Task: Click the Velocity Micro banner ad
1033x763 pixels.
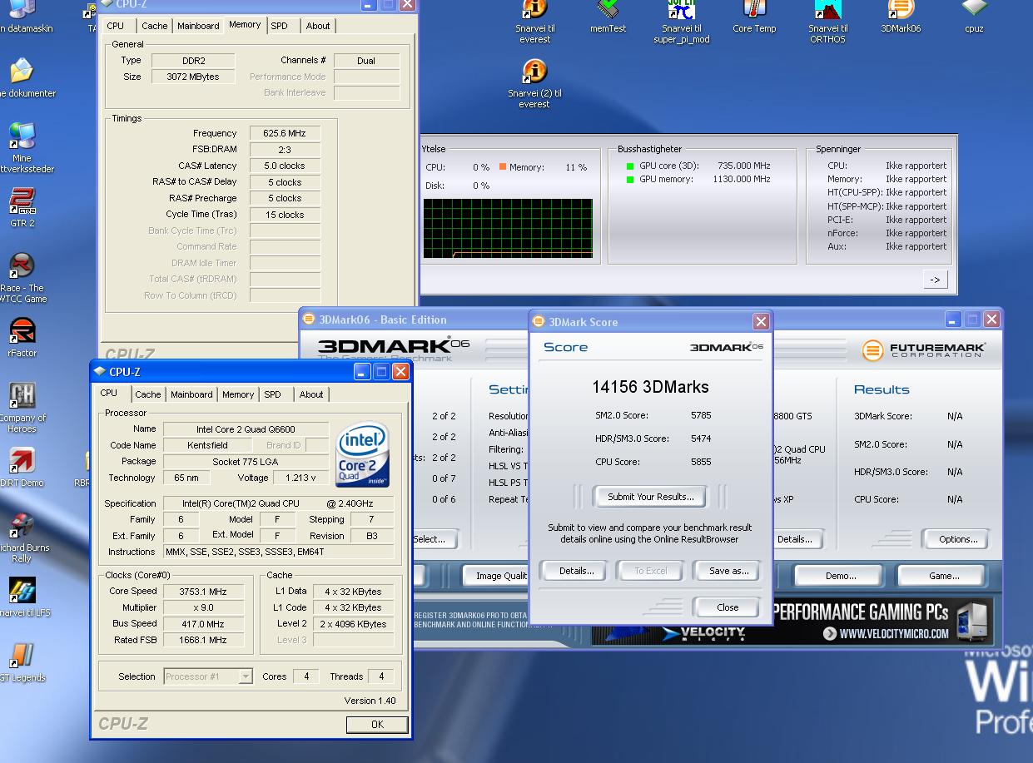Action: click(792, 622)
